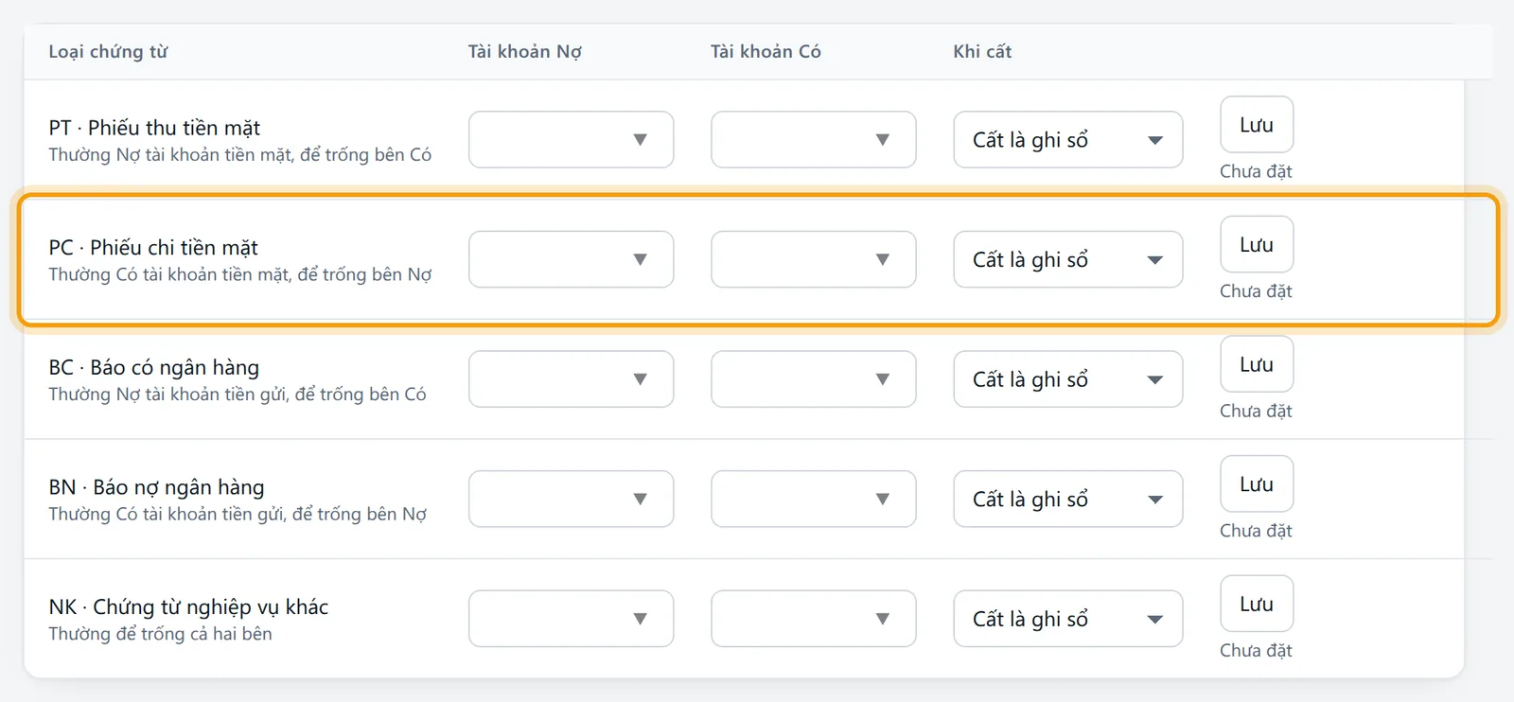The image size is (1514, 702).
Task: Expand Khi cất dropdown in BC Báo có row
Action: (x=1067, y=379)
